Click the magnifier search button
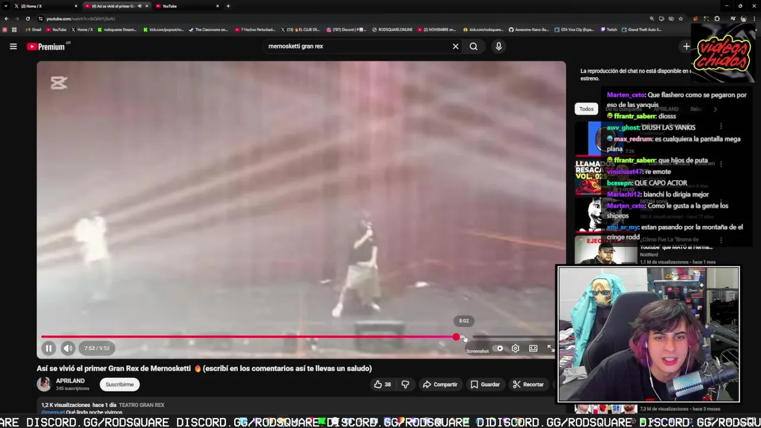761x428 pixels. click(x=473, y=46)
